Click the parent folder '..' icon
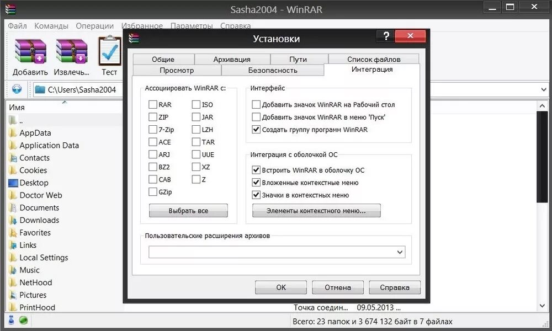The image size is (552, 331). 13,120
